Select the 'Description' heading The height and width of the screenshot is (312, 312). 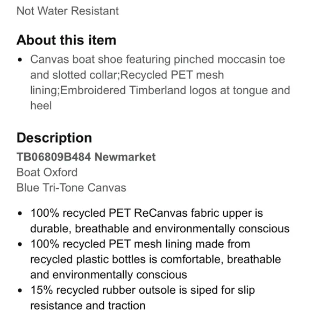click(x=54, y=138)
